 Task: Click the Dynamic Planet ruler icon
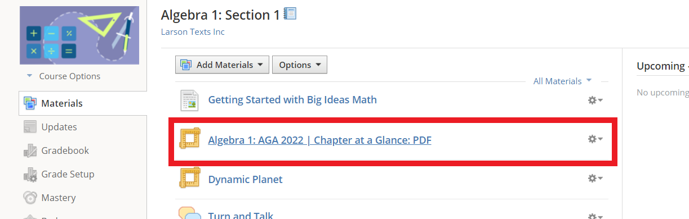(189, 179)
